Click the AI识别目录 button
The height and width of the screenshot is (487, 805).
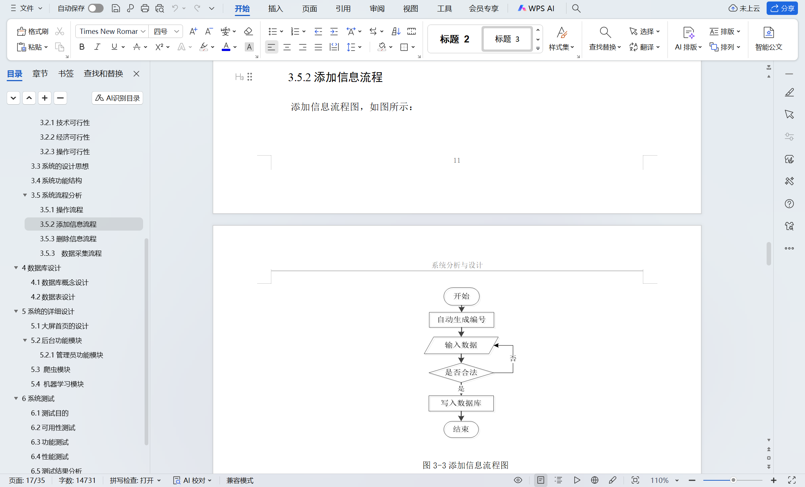click(117, 98)
